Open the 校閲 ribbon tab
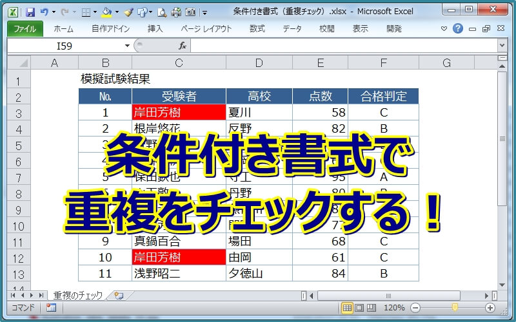 327,29
